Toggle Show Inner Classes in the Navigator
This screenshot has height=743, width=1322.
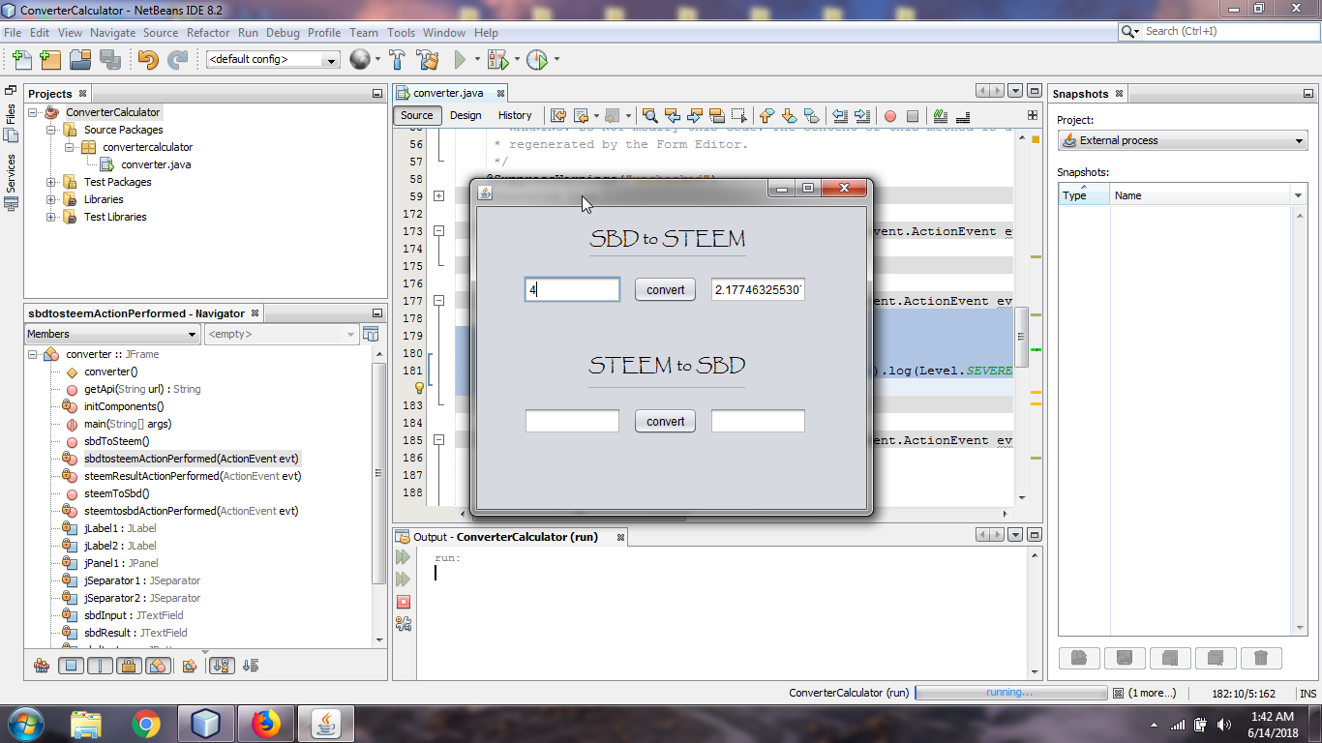pos(158,666)
